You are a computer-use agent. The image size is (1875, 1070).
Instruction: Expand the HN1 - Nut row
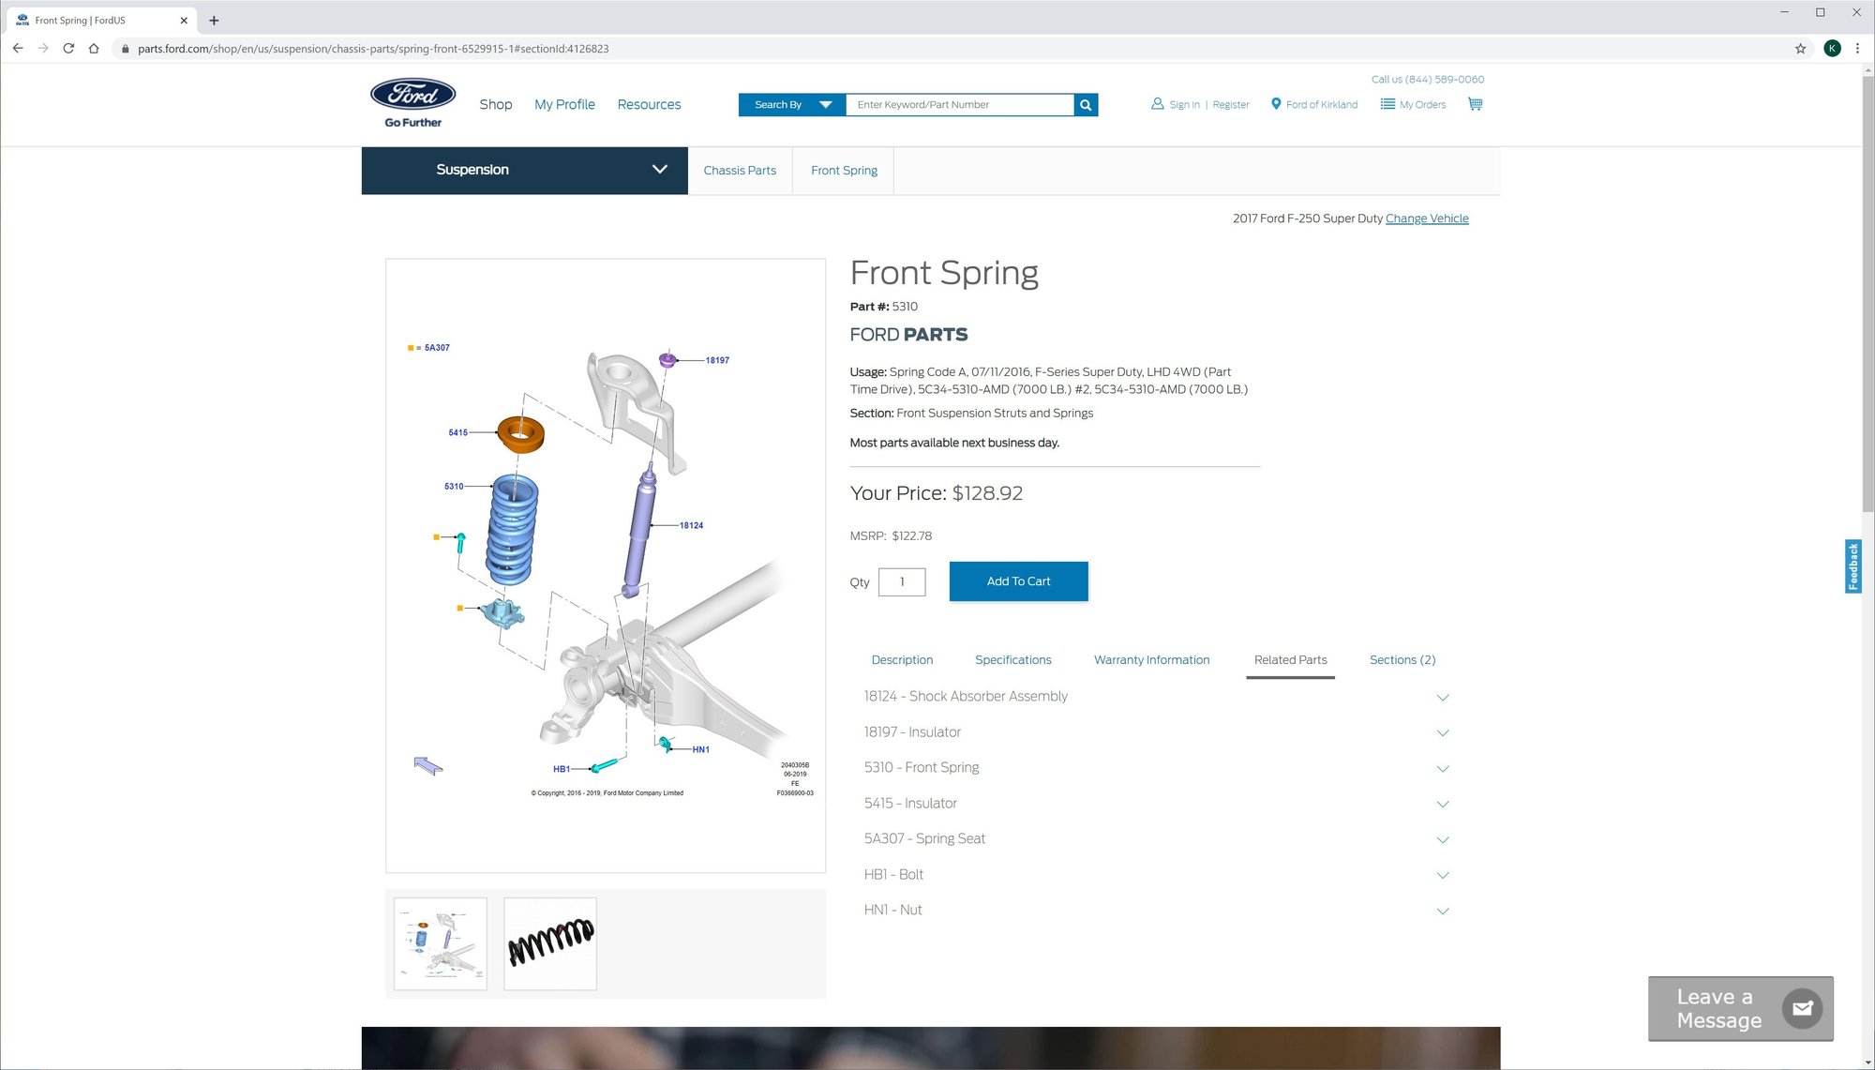(x=1442, y=911)
